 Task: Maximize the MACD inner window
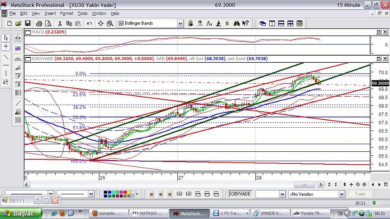pos(378,32)
